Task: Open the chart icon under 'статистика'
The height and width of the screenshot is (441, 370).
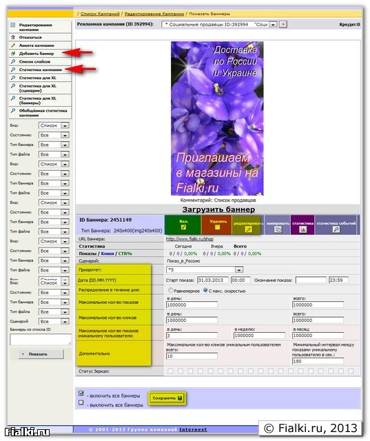Action: pyautogui.click(x=302, y=229)
